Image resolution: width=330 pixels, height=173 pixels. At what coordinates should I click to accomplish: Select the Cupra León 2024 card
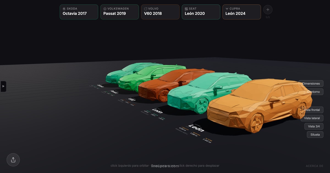click(x=242, y=12)
